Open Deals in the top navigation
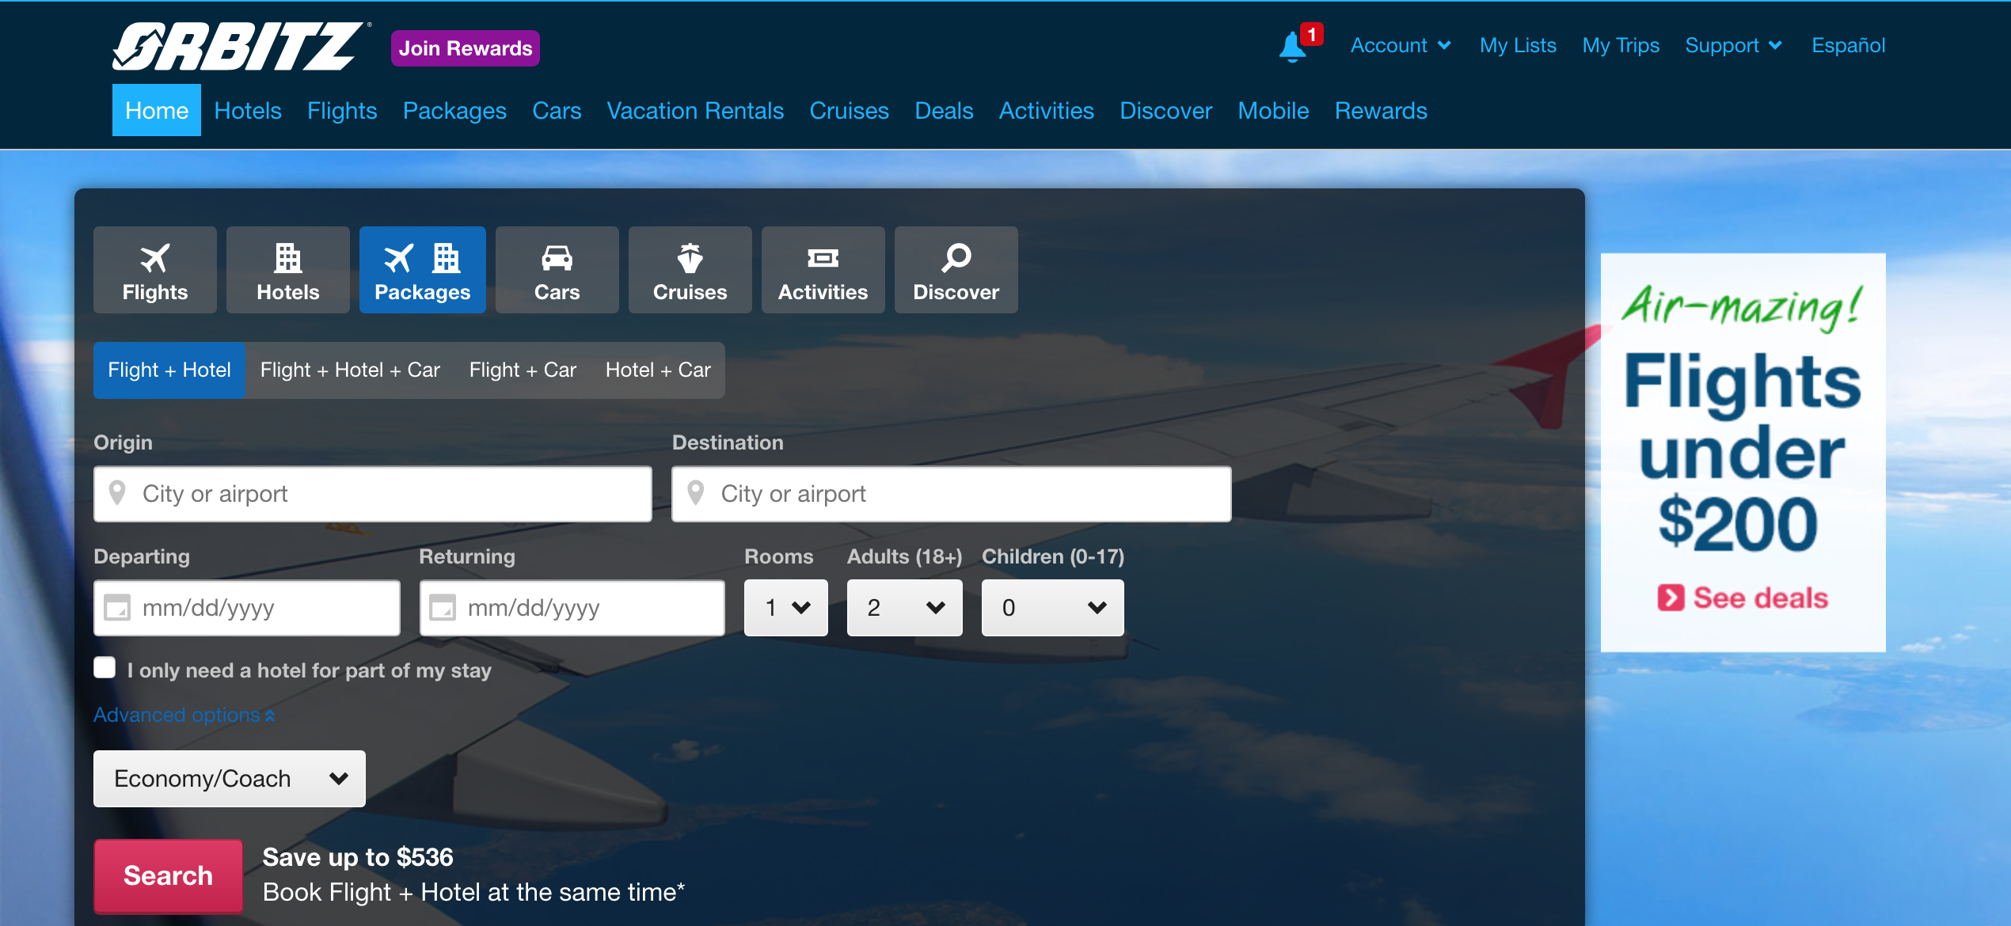 944,110
